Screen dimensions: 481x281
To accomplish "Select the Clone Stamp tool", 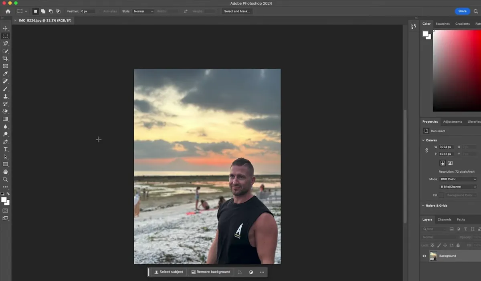I will coord(6,96).
